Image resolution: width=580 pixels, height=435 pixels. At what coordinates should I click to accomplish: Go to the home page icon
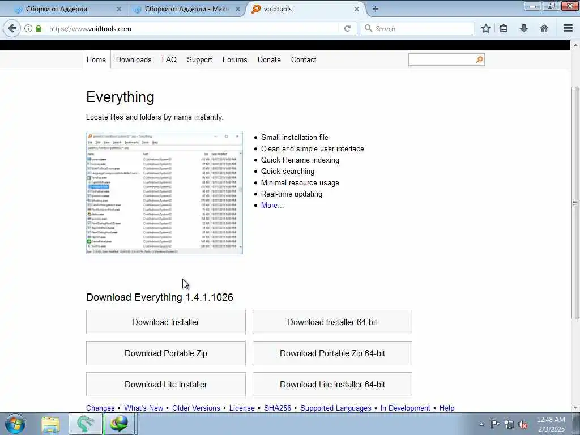[x=544, y=28]
